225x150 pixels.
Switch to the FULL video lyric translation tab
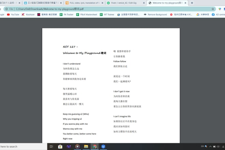(82, 3)
